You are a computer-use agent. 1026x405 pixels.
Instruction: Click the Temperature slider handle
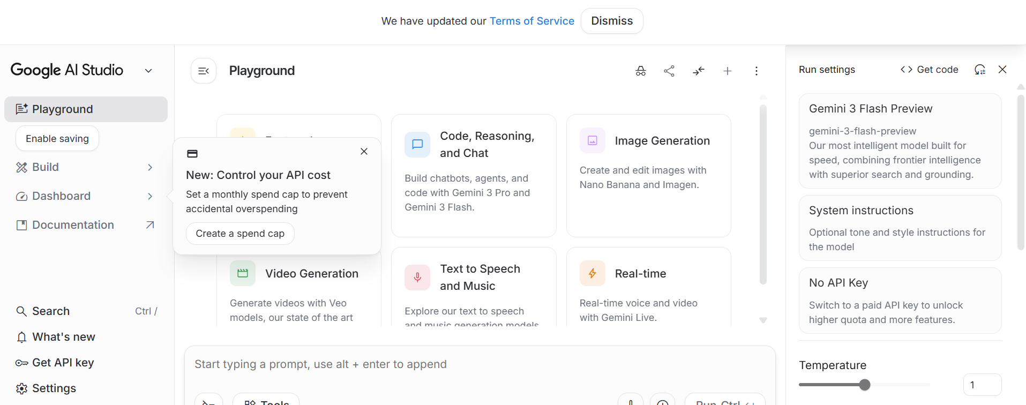864,385
